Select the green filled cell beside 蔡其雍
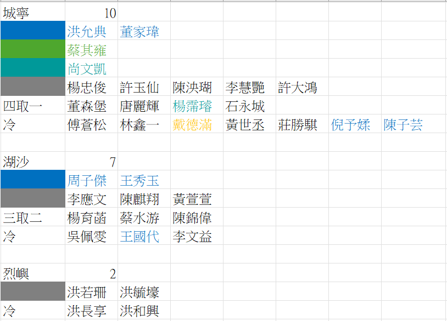 (33, 49)
